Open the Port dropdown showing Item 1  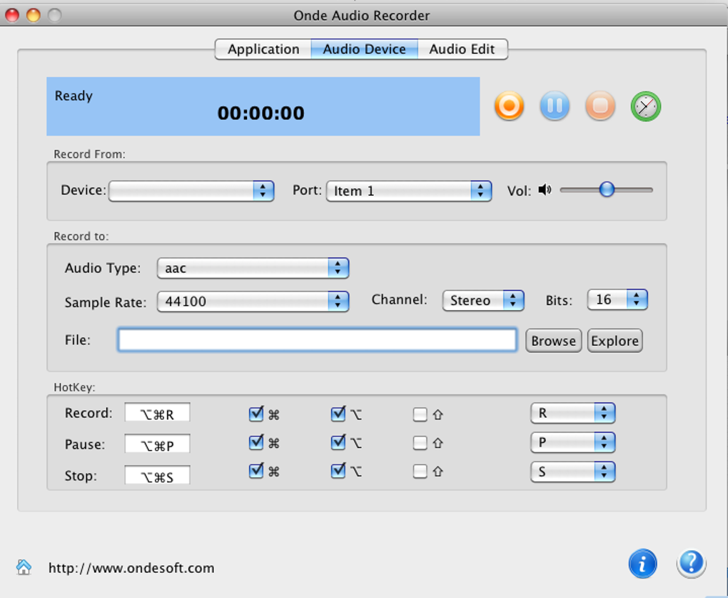tap(409, 191)
